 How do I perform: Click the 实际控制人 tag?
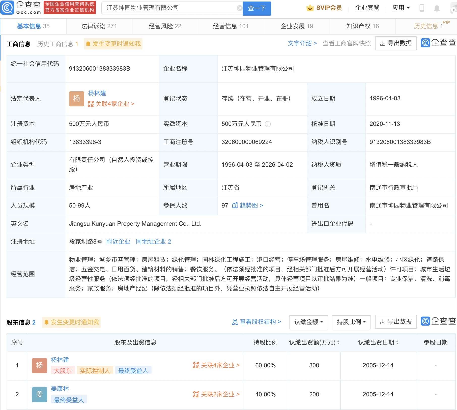[x=95, y=371]
